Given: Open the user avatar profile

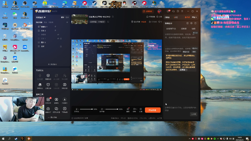Looking at the screenshot, I should click(x=159, y=11).
